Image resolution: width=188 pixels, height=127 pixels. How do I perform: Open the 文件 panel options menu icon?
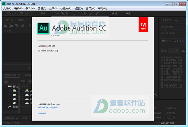pos(12,20)
